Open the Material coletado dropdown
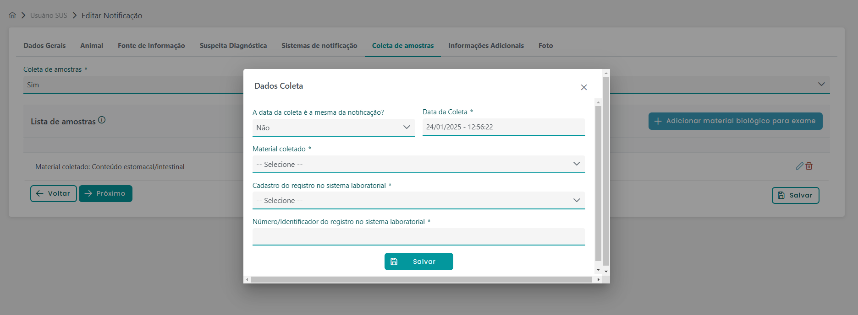Screen dimensions: 858x315 (418, 164)
